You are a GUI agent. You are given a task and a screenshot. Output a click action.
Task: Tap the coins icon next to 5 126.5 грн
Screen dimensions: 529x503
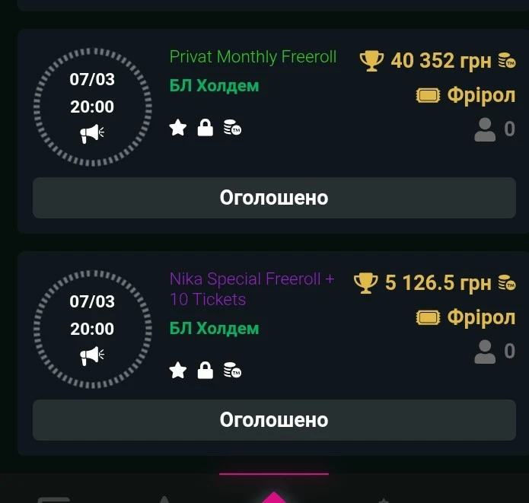507,283
